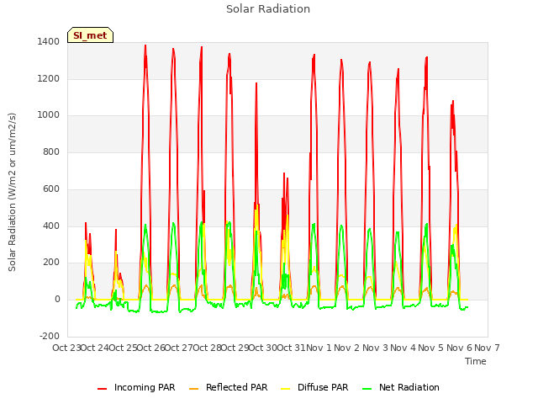The width and height of the screenshot is (538, 404).
Task: Click the 800 y-axis tick label
Action: click(51, 151)
